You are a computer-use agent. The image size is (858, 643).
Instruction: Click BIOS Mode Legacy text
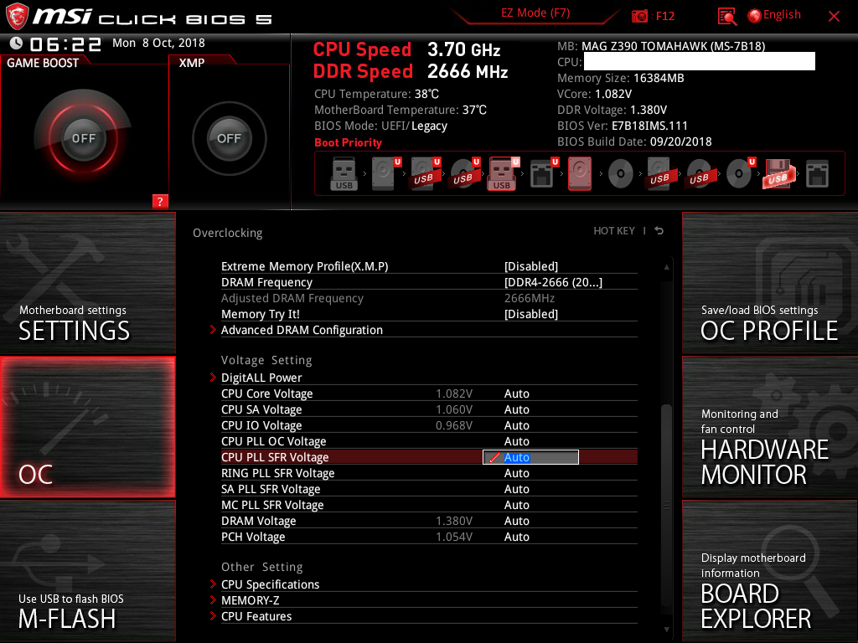[429, 126]
